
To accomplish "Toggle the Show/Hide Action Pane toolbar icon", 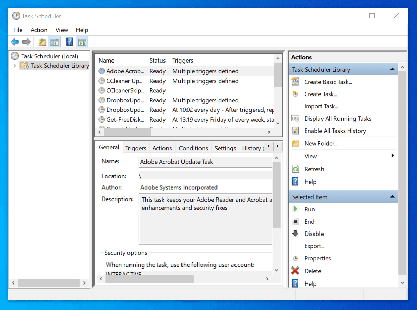I will pos(82,42).
